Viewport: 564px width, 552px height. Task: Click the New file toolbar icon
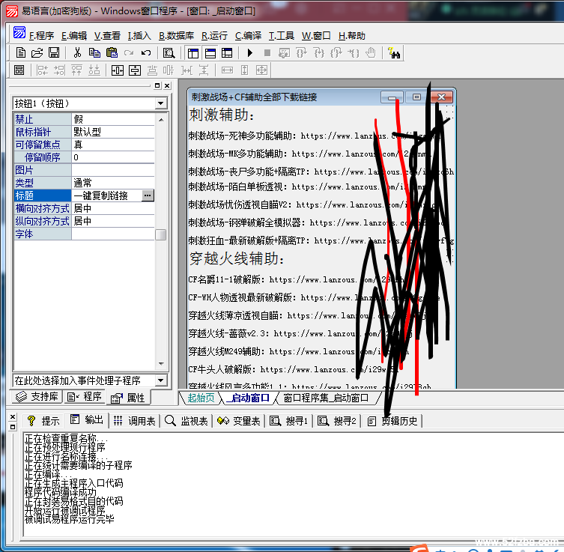[21, 53]
